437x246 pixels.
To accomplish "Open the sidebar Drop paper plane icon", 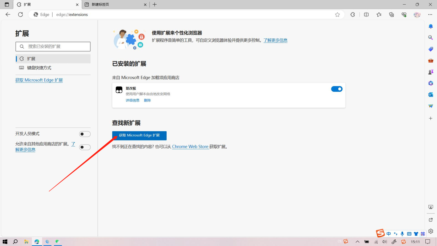I will point(431,106).
